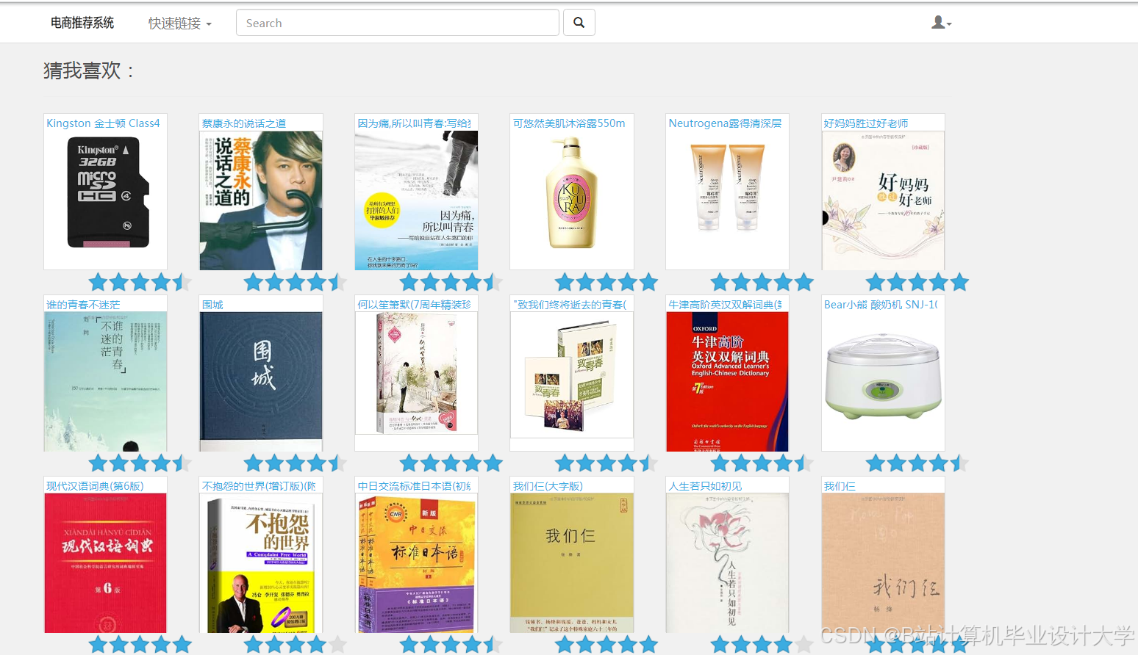This screenshot has height=655, width=1138.
Task: Open the 谁的青春不迷茫 title link
Action: (83, 305)
